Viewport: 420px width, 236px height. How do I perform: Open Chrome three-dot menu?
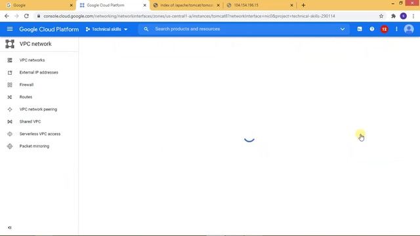point(413,16)
